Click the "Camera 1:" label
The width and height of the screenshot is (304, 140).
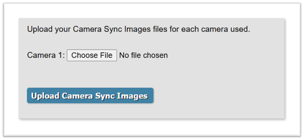click(x=46, y=55)
